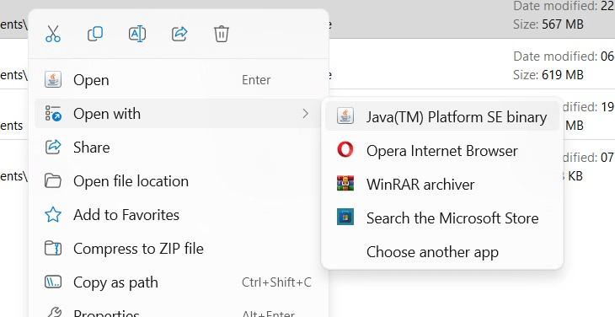The image size is (615, 317).
Task: Choose Compress to ZIP file
Action: click(x=179, y=249)
